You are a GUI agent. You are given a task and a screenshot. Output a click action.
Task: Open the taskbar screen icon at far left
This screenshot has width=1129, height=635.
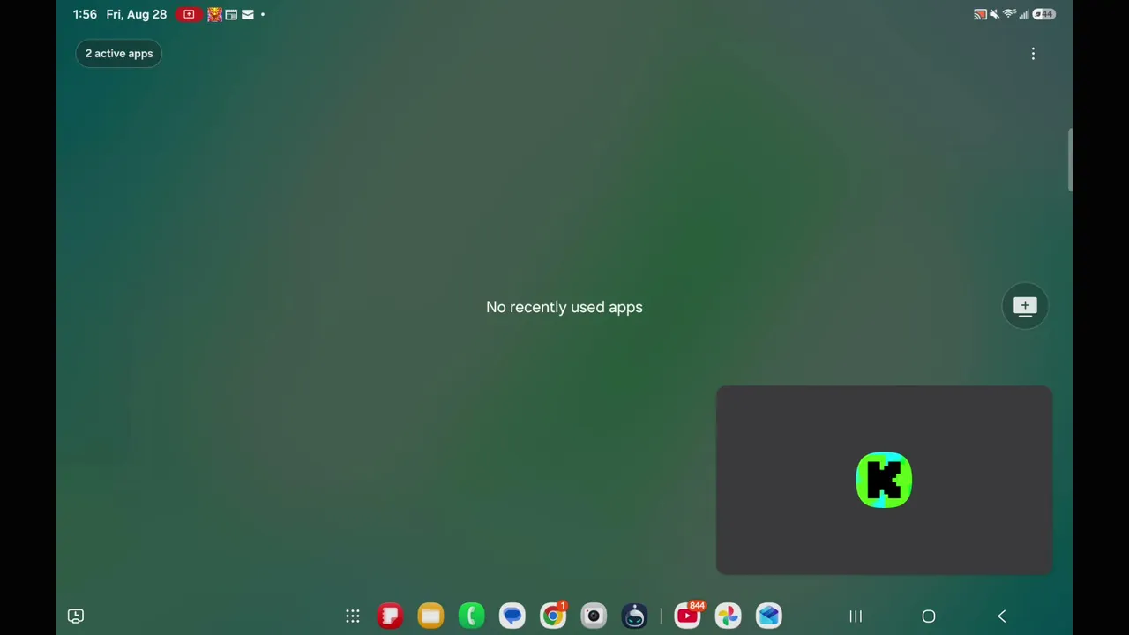(x=76, y=616)
